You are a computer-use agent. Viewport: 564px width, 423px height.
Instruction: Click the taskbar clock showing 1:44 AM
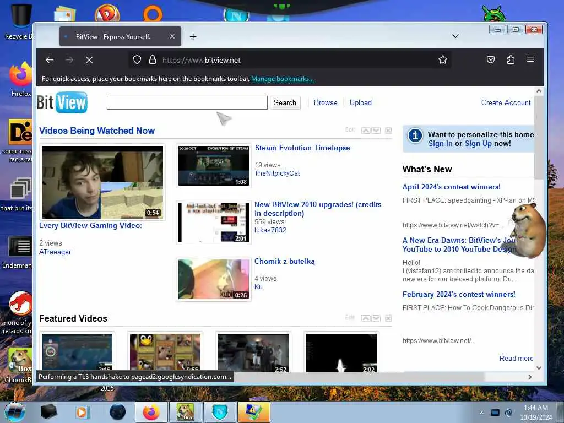coord(536,413)
